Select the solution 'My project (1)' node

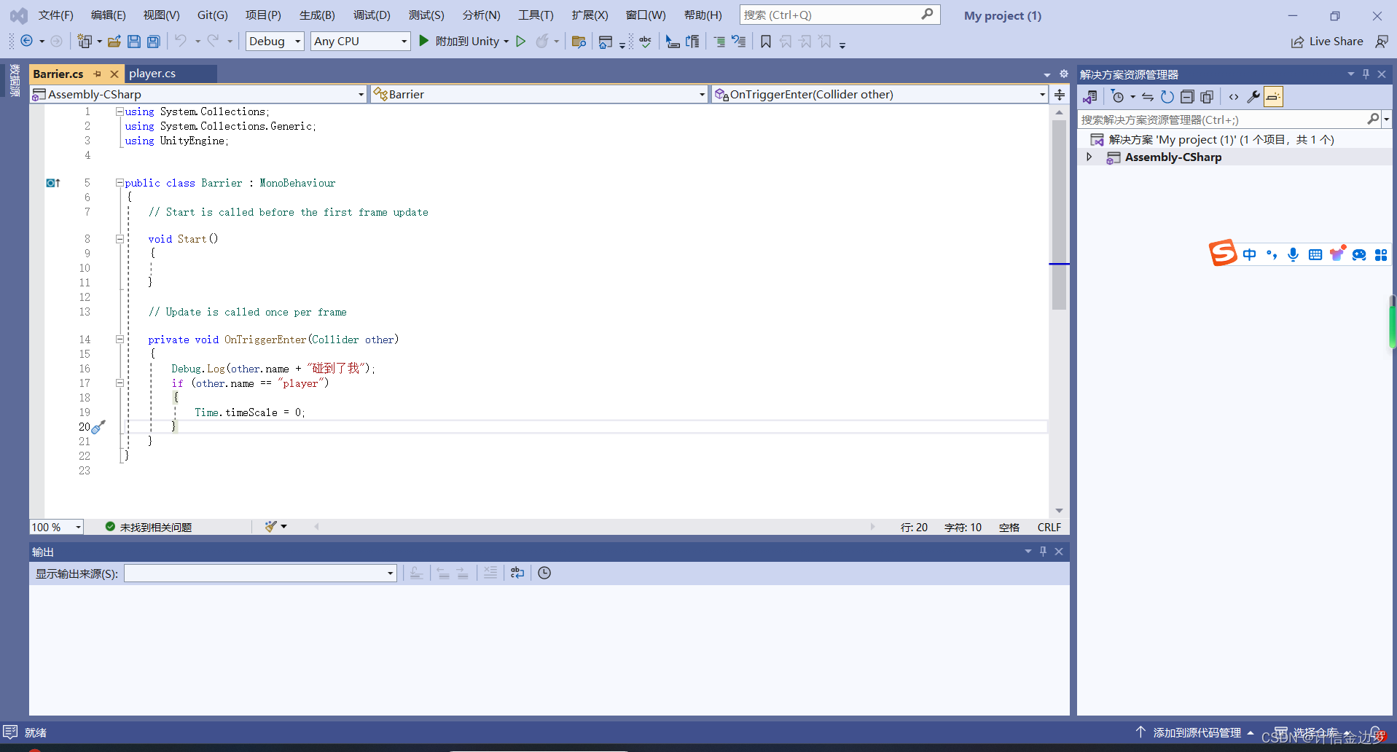1221,139
